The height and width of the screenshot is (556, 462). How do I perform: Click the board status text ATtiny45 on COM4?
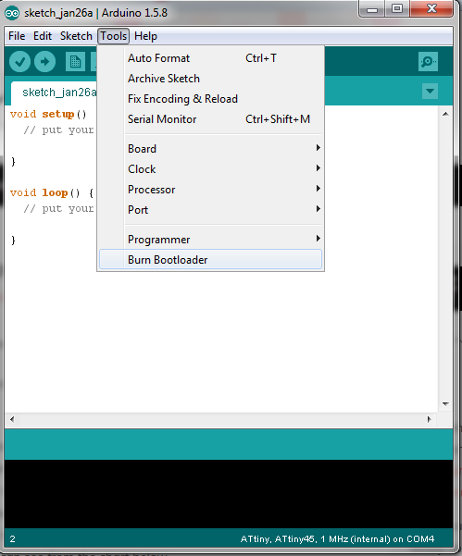337,539
